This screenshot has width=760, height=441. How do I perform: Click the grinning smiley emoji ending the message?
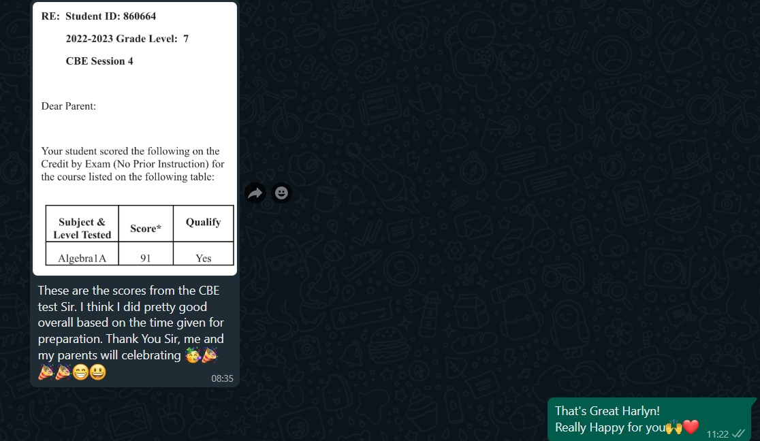click(97, 372)
